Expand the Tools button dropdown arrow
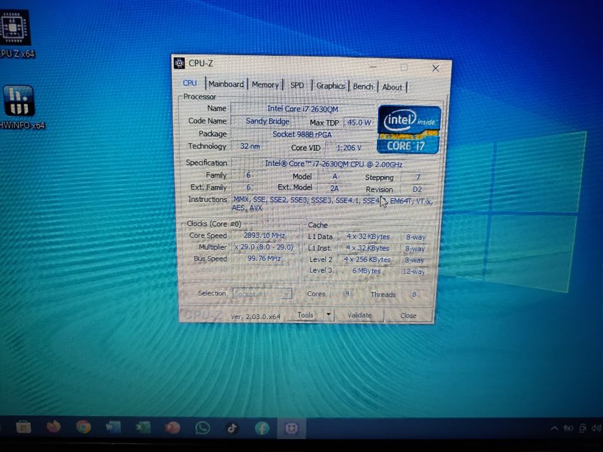 329,315
